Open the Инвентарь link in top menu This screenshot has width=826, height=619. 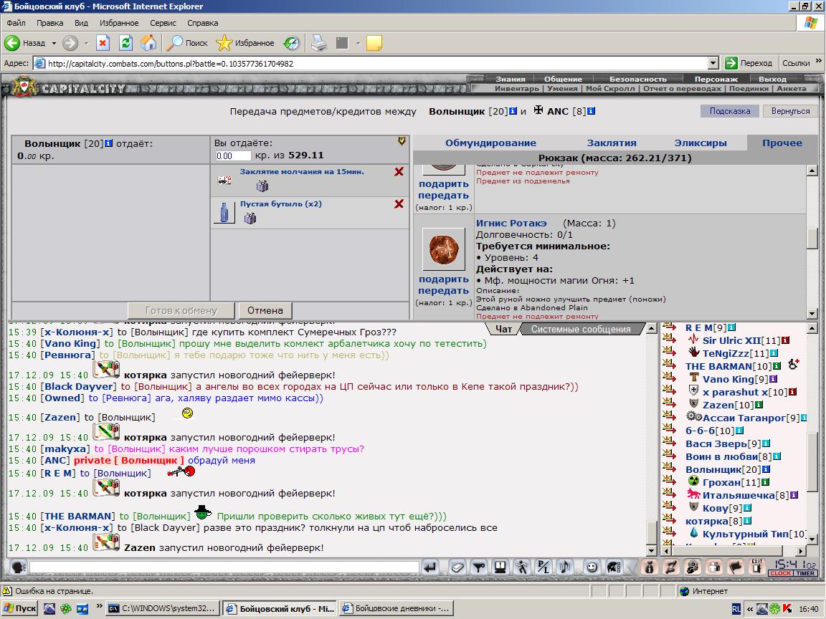(x=517, y=88)
